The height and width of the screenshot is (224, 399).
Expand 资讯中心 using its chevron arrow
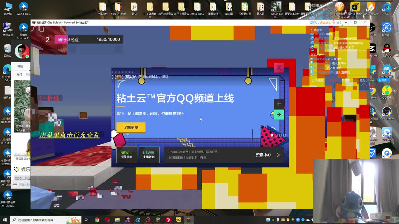(278, 155)
